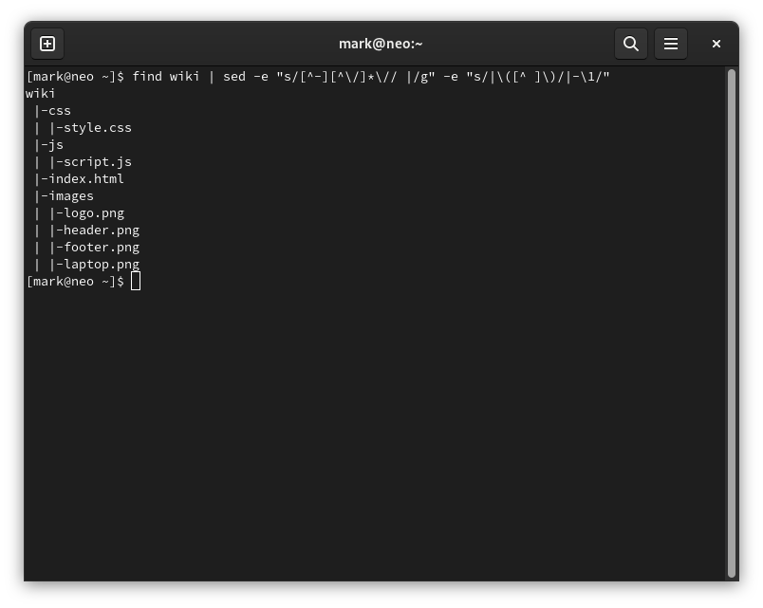This screenshot has width=763, height=608.
Task: Click the images folder entry
Action: click(x=70, y=195)
